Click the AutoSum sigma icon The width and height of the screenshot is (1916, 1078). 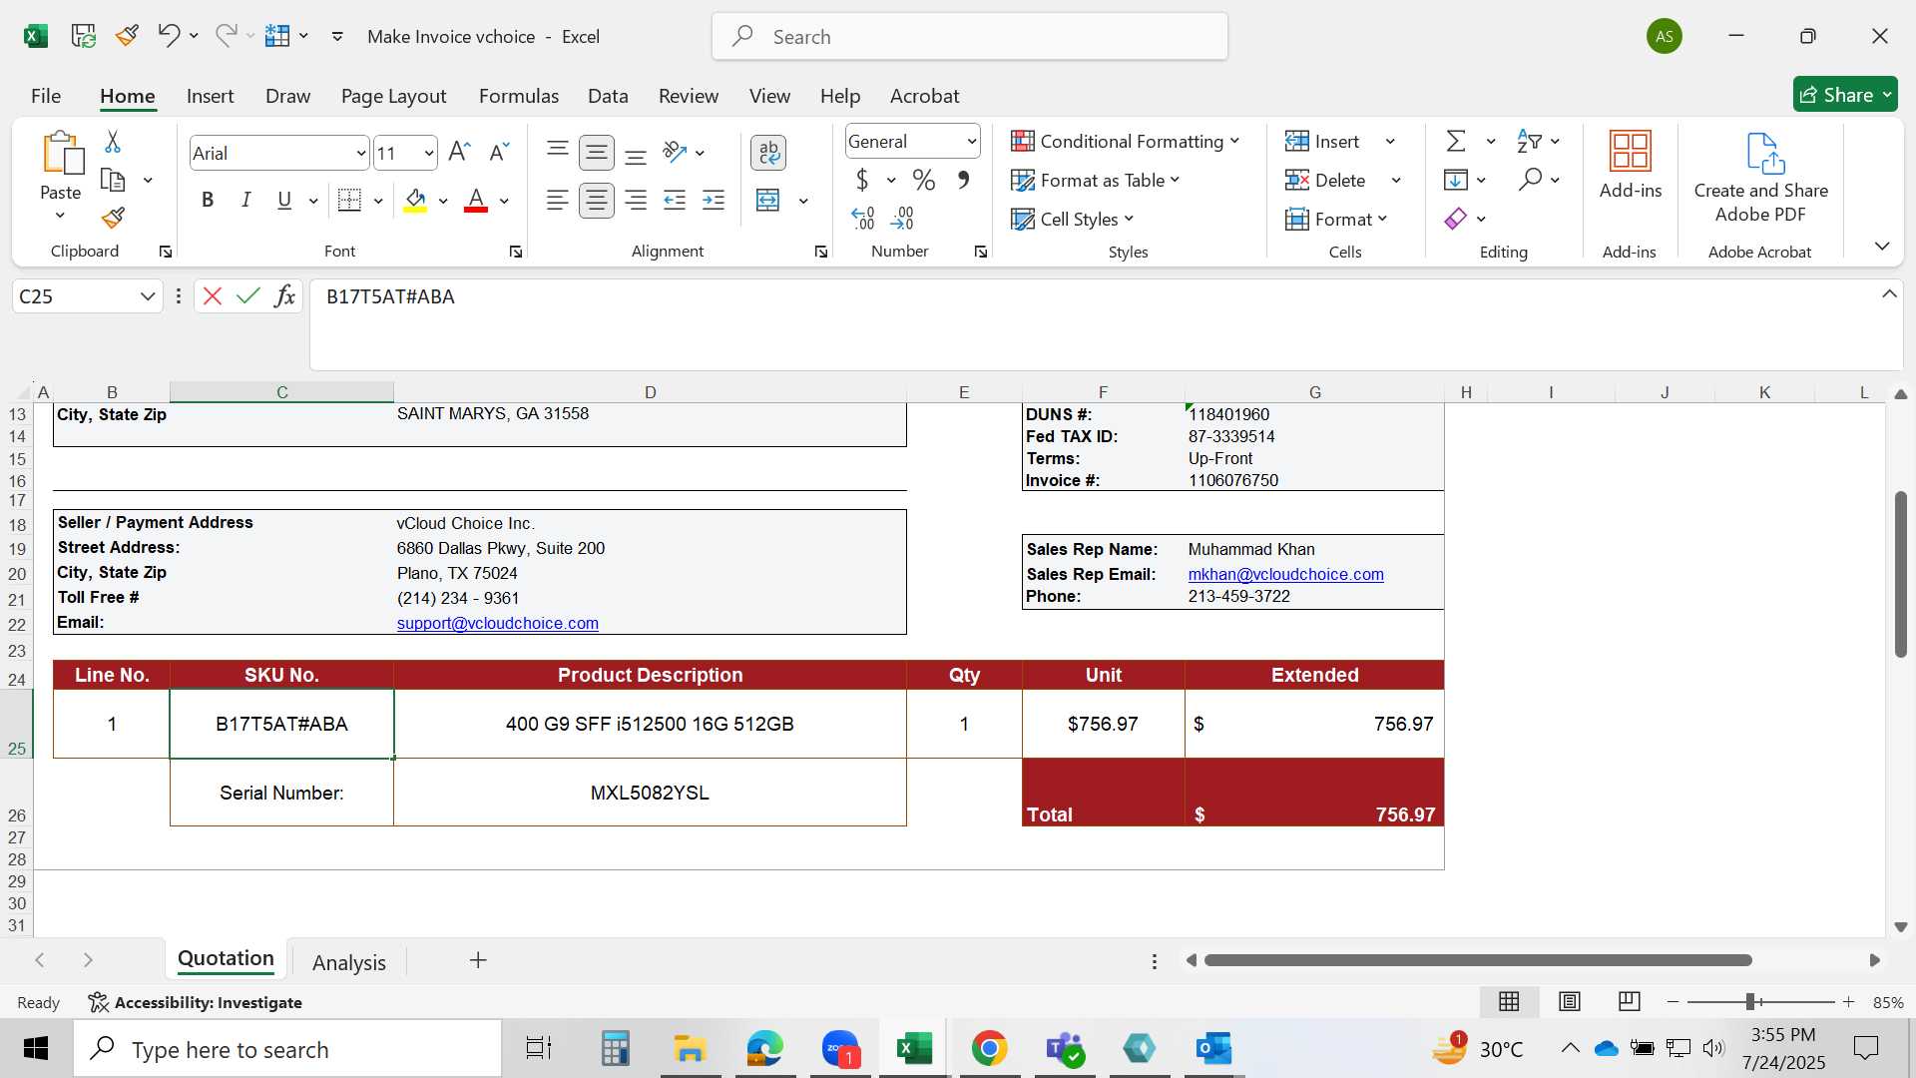1456,142
